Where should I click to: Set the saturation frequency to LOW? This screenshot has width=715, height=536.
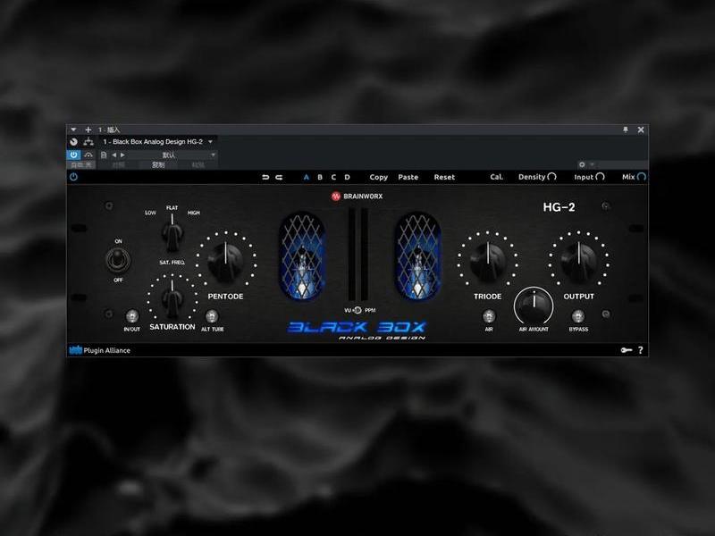(x=150, y=213)
